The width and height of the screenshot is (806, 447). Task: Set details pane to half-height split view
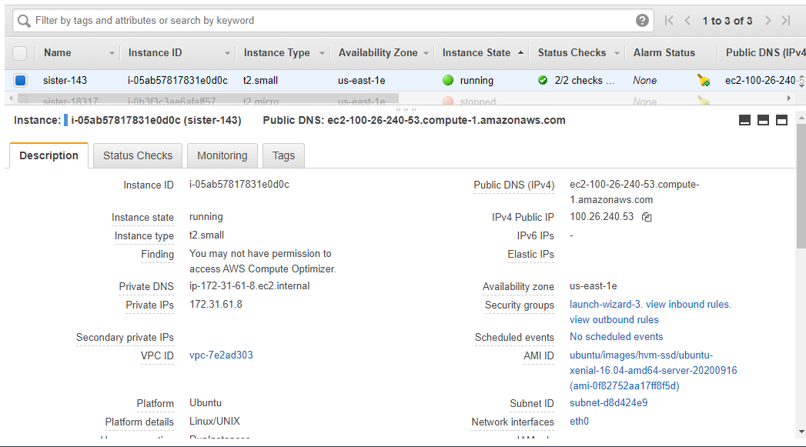(x=763, y=120)
